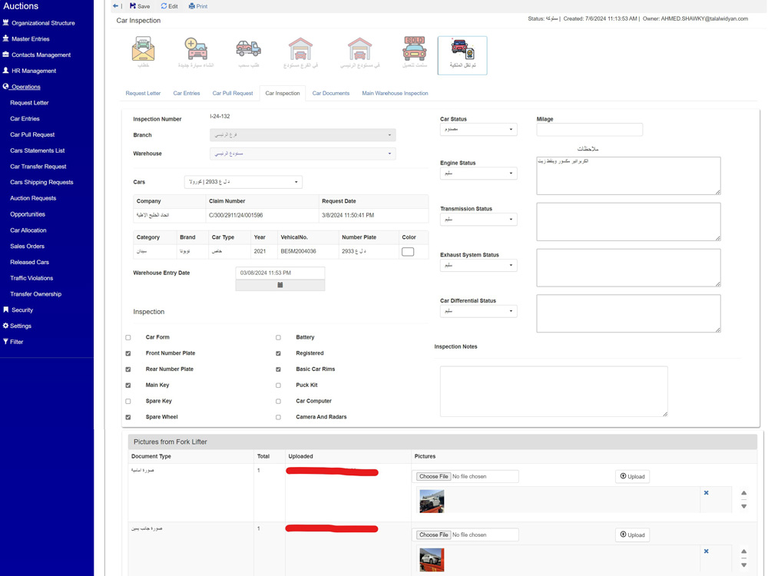
Task: Click the back arrow icon in toolbar
Action: click(116, 6)
